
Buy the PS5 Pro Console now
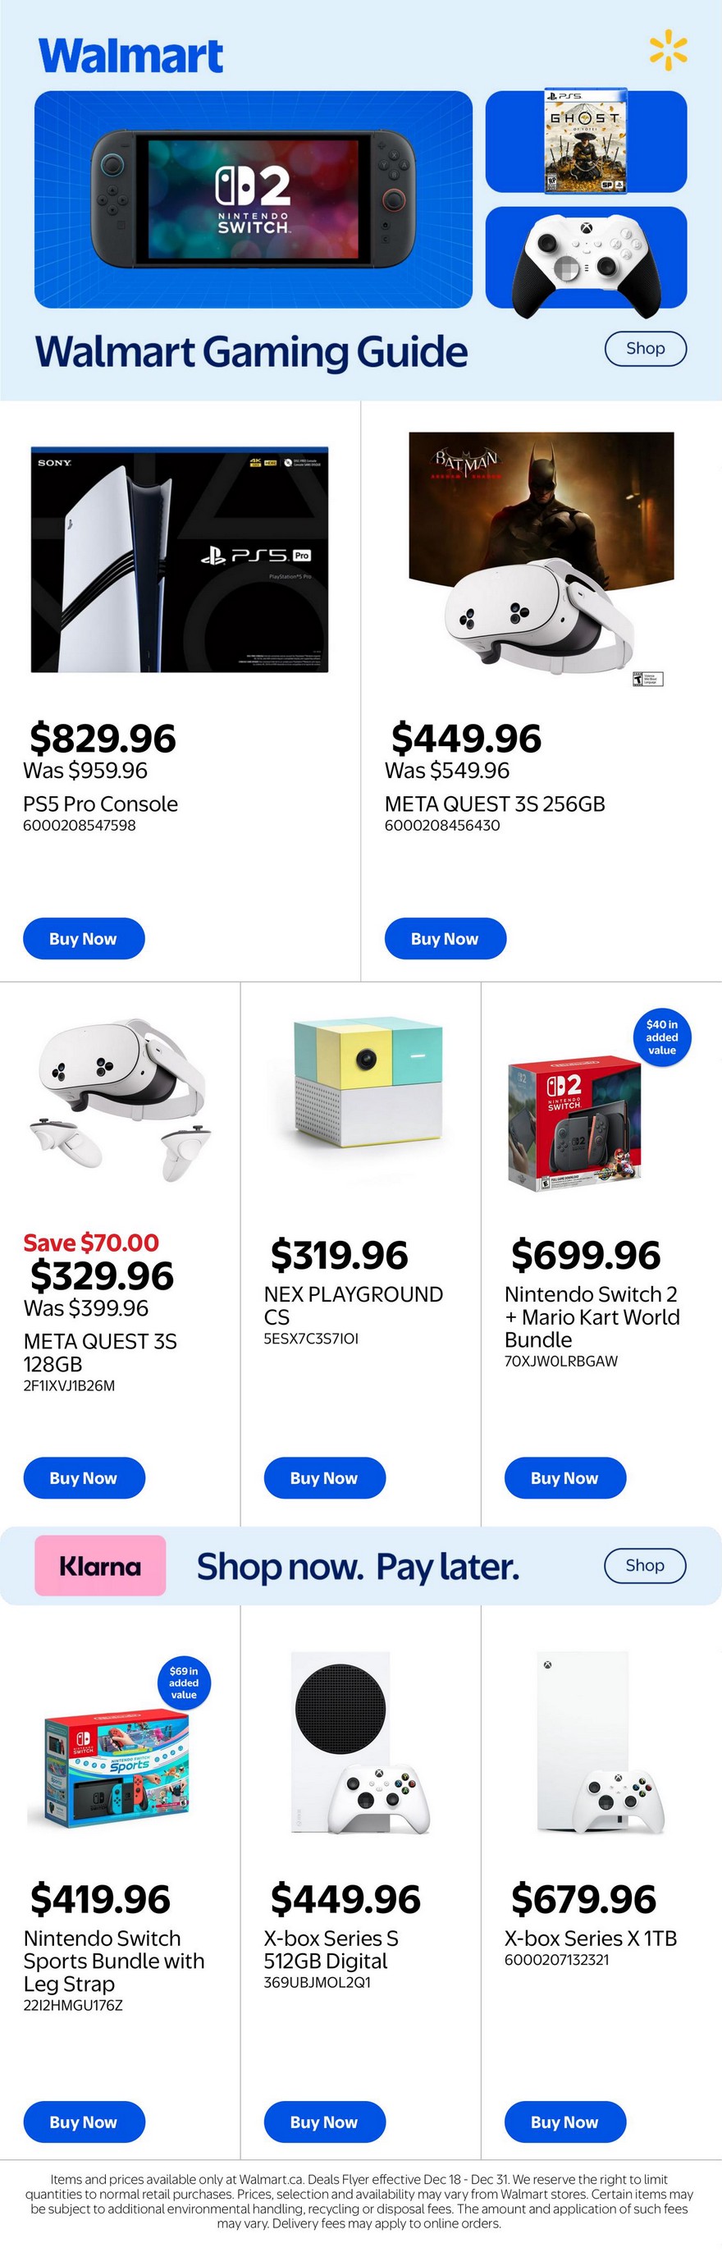(x=83, y=938)
